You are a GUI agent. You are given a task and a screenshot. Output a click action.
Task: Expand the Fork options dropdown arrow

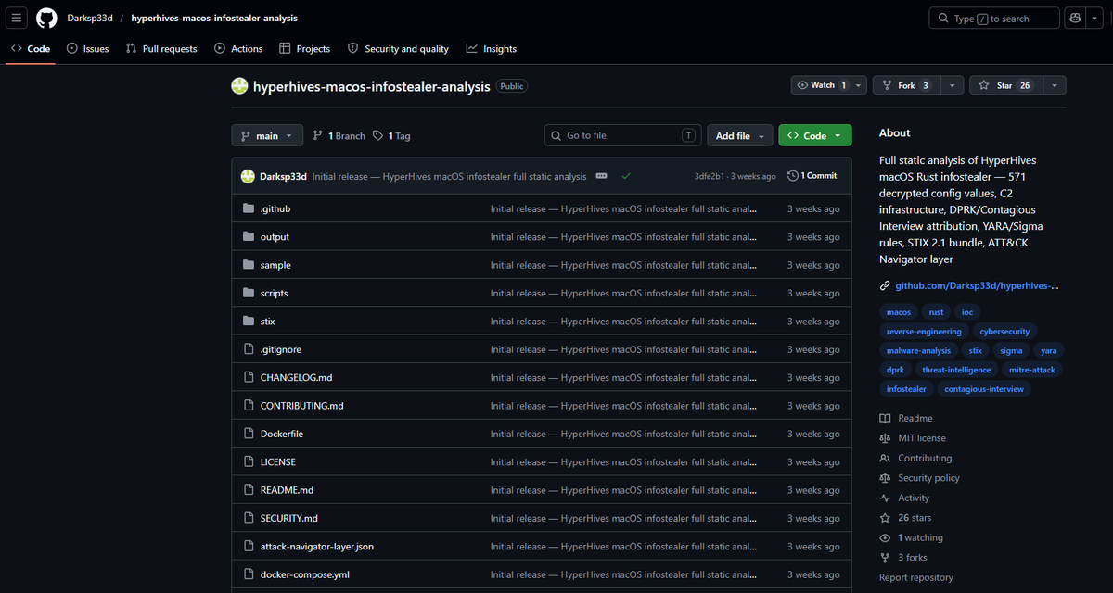(x=952, y=85)
